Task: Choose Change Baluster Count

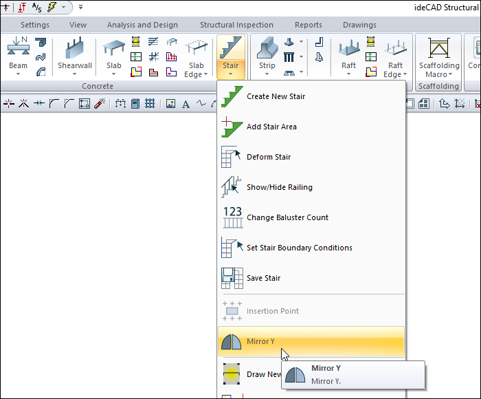Action: (311, 217)
